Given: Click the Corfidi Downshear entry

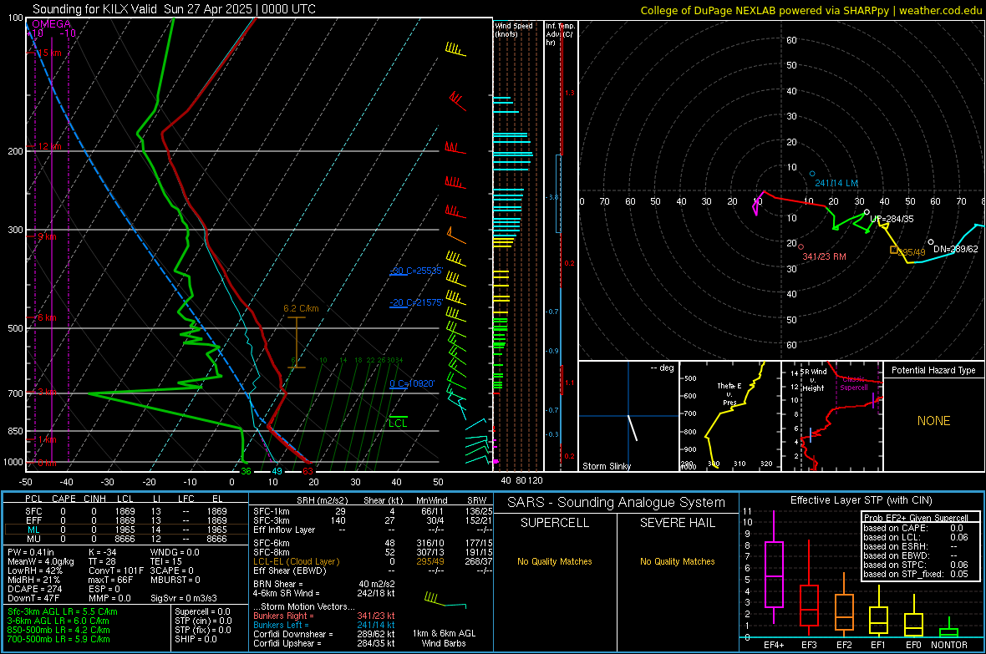Looking at the screenshot, I should pyautogui.click(x=324, y=634).
